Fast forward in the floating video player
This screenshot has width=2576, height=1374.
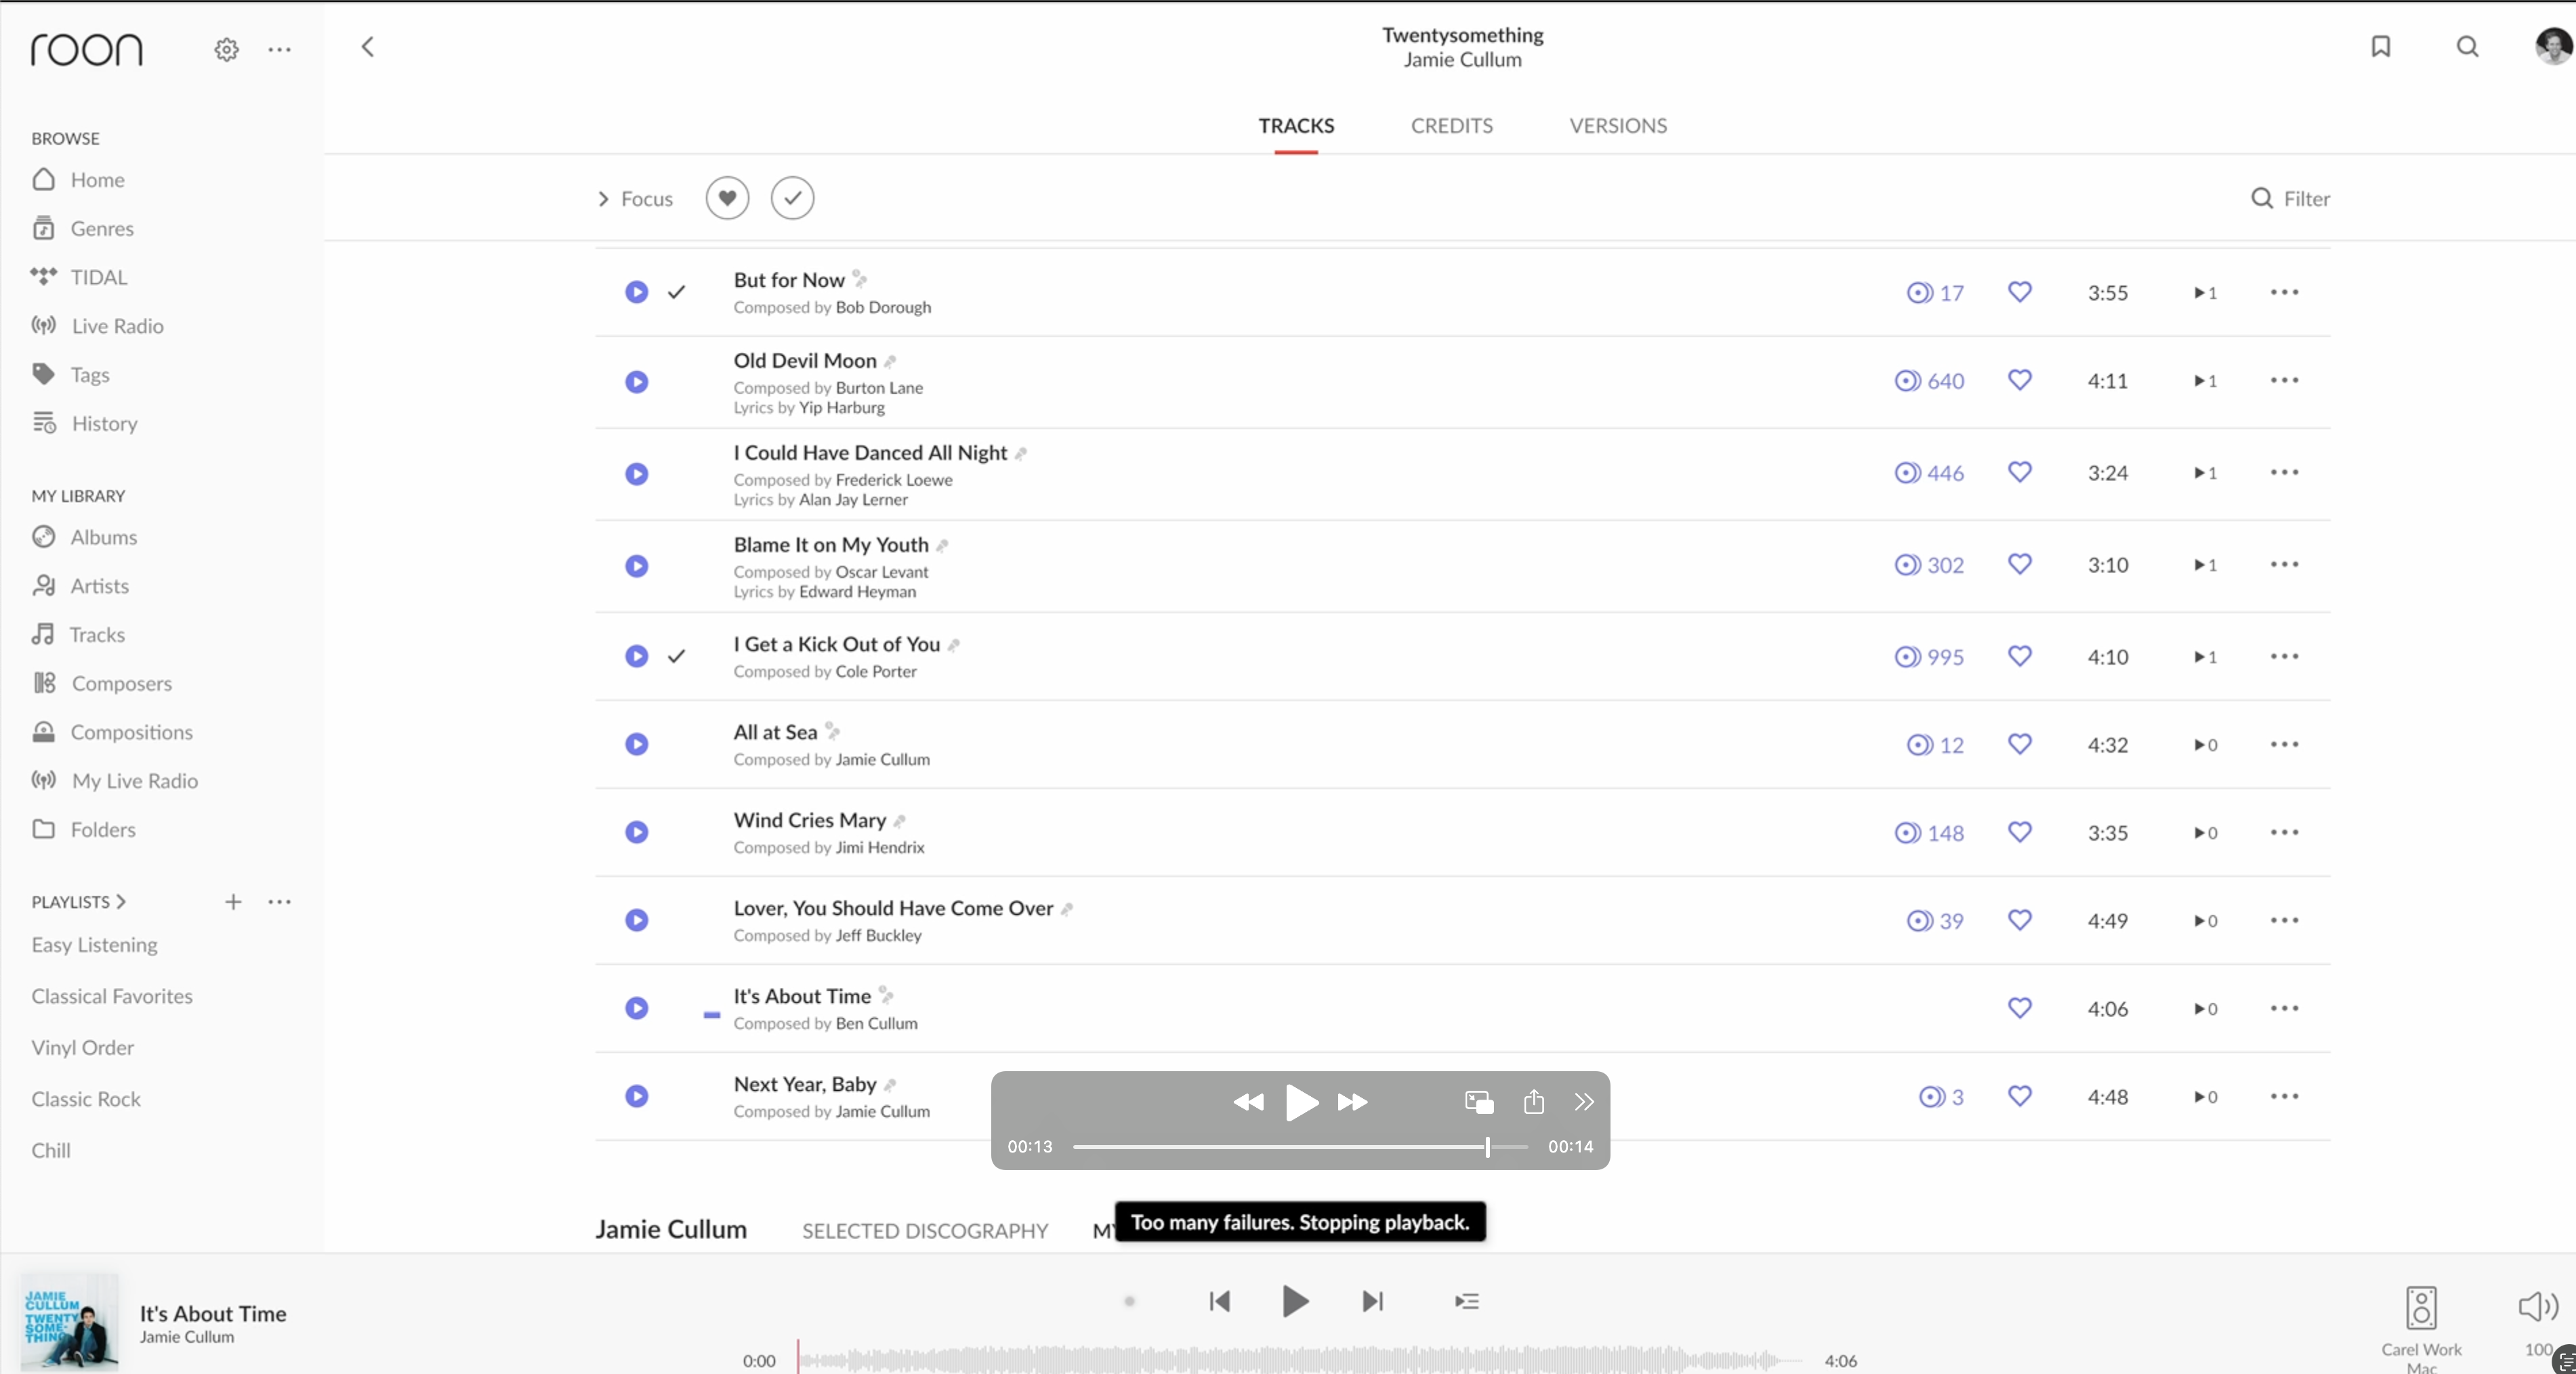(x=1352, y=1102)
